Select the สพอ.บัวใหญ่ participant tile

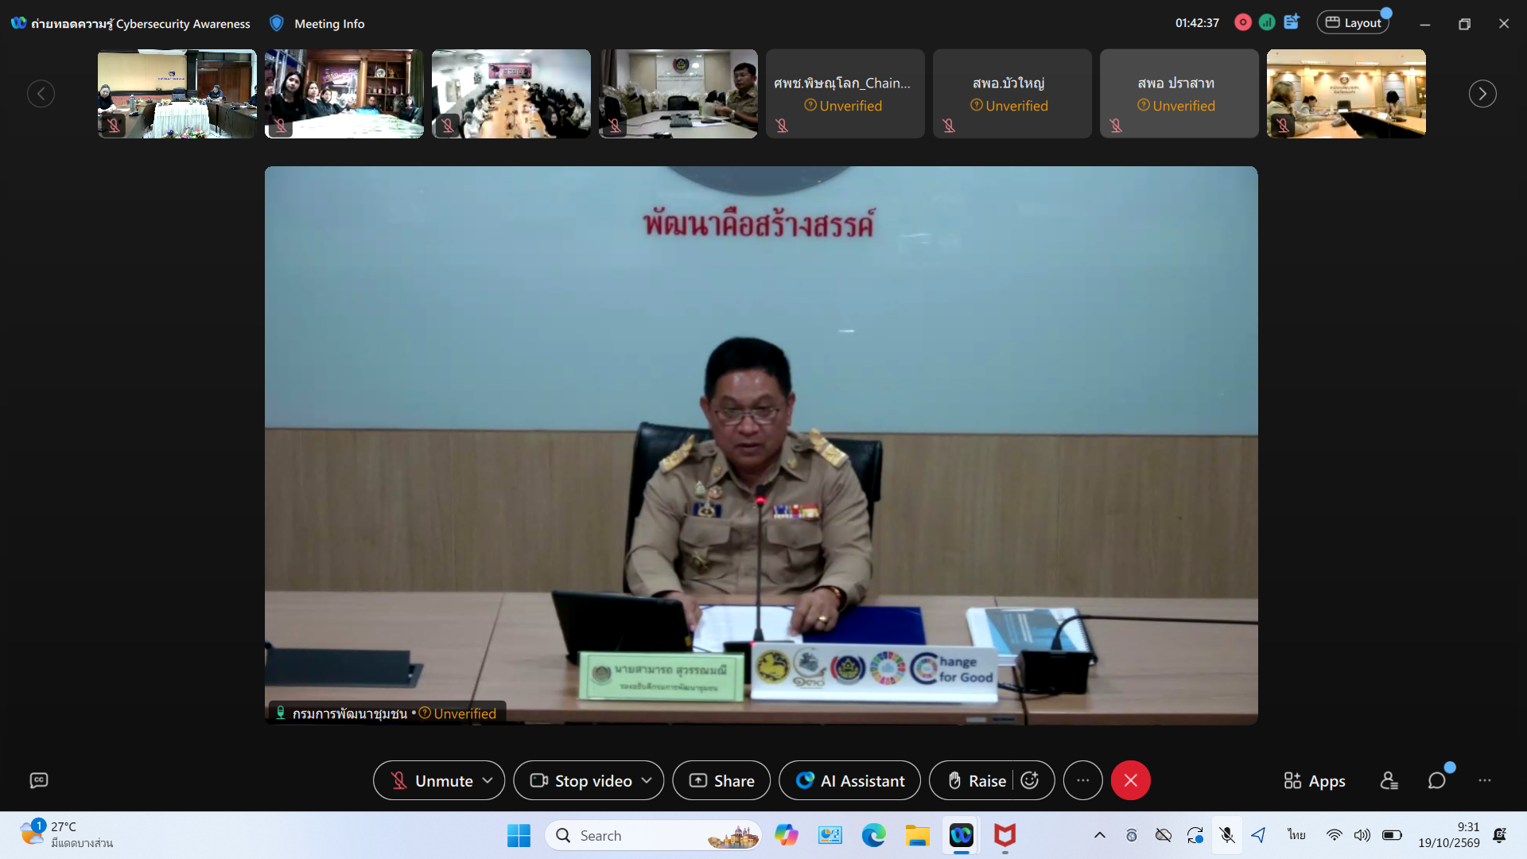(1012, 94)
